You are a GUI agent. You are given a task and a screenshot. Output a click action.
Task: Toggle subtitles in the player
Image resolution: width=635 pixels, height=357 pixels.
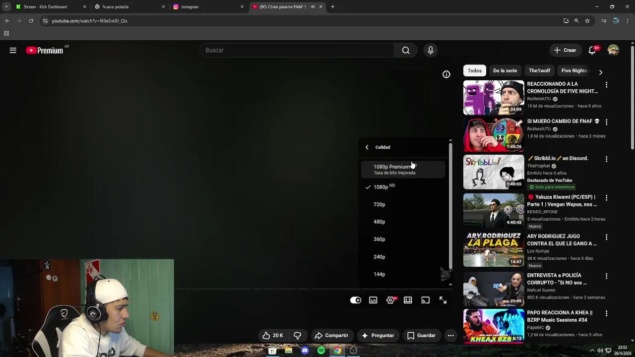point(373,300)
